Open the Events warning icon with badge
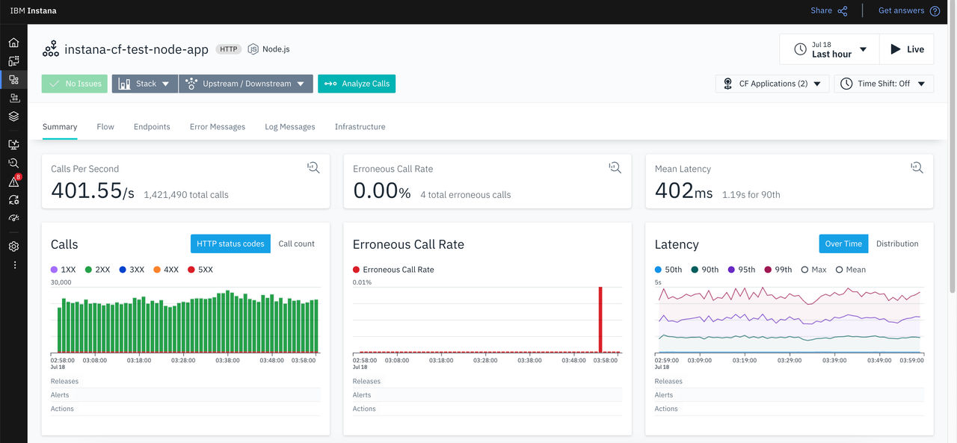957x443 pixels. coord(13,182)
